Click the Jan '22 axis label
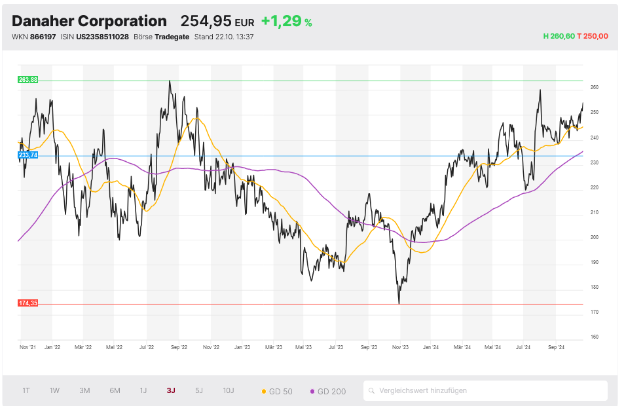 click(x=52, y=347)
